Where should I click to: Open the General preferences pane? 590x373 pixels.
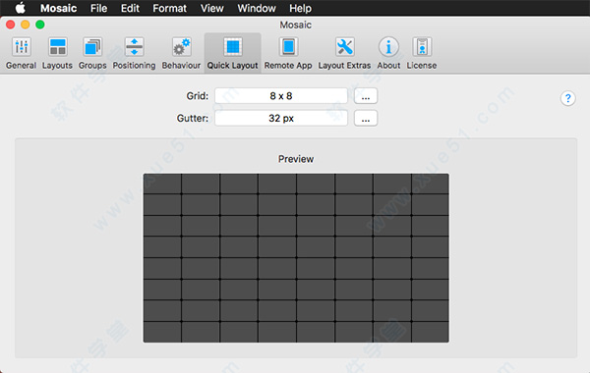(x=21, y=53)
